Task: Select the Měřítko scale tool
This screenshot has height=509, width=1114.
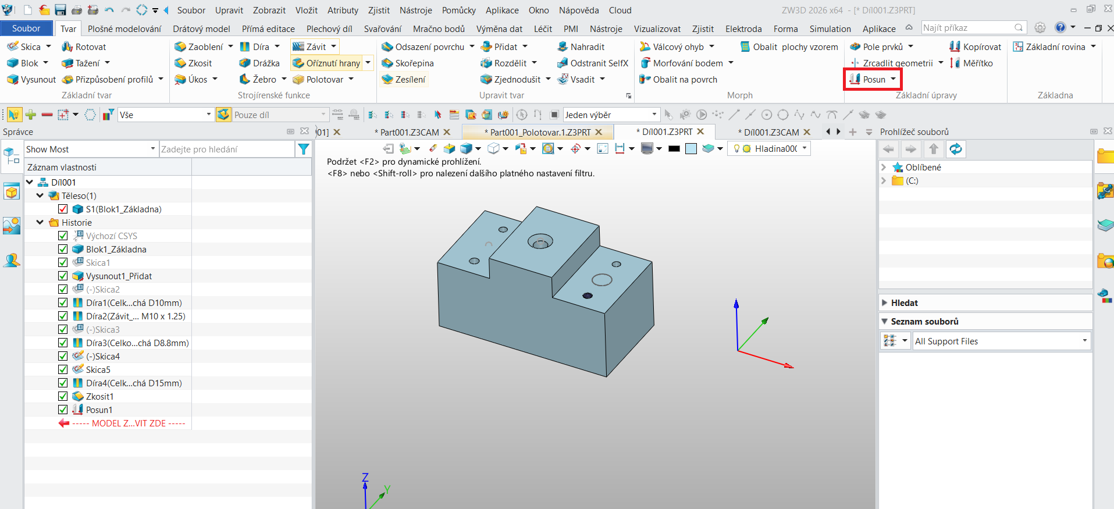Action: [971, 63]
